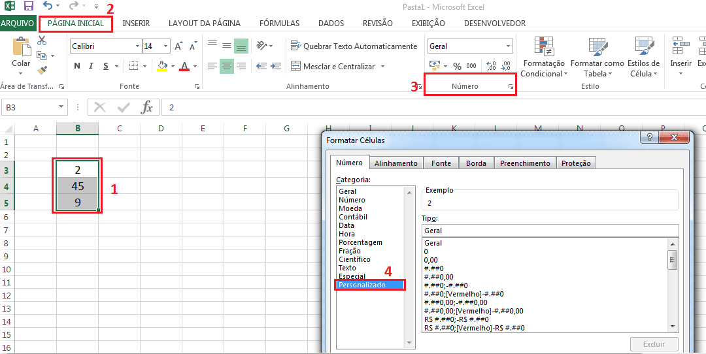Open the font size dropdown arrow
Screen dimensions: 706x354
[x=165, y=46]
